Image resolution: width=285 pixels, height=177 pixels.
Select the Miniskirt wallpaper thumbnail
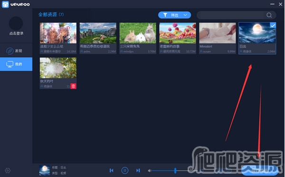click(x=218, y=33)
